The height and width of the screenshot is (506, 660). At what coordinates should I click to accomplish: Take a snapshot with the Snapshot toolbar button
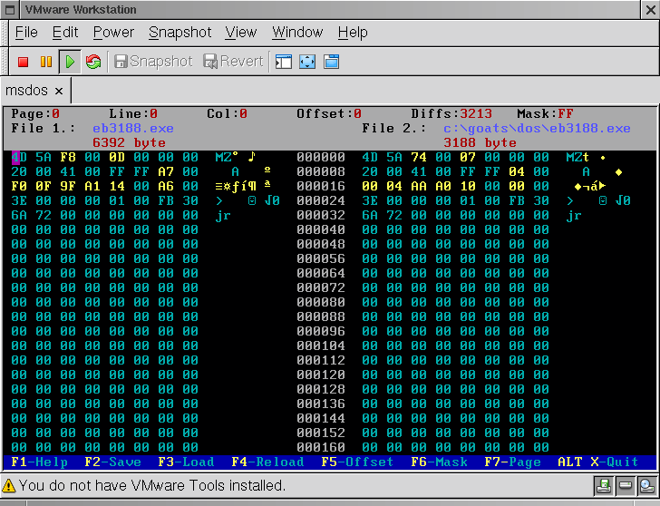click(x=153, y=62)
